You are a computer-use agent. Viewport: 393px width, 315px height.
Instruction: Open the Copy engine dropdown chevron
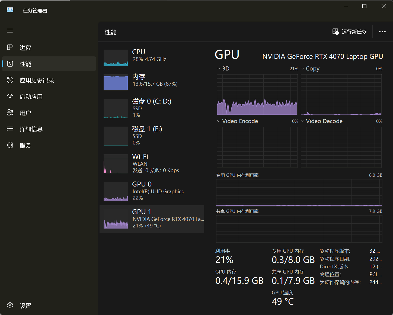(303, 69)
